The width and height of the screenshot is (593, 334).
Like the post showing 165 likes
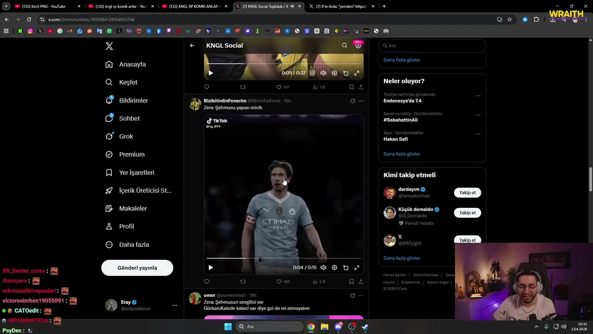tap(283, 281)
